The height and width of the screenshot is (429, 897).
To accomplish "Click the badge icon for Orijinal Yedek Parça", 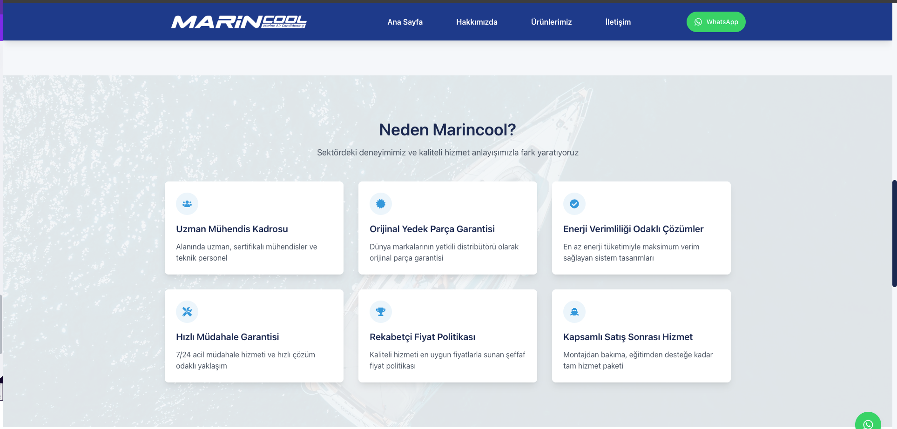I will [381, 204].
